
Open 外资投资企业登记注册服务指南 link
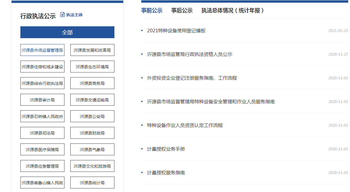[192, 78]
